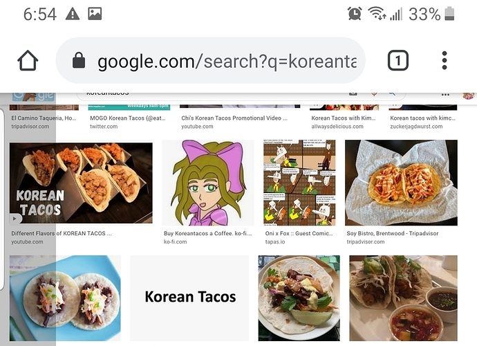Open the Soy Bistro tacos photo
This screenshot has height=346, width=477.
401,183
